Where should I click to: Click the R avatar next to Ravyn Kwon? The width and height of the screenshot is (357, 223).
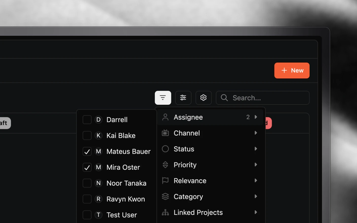[98, 199]
